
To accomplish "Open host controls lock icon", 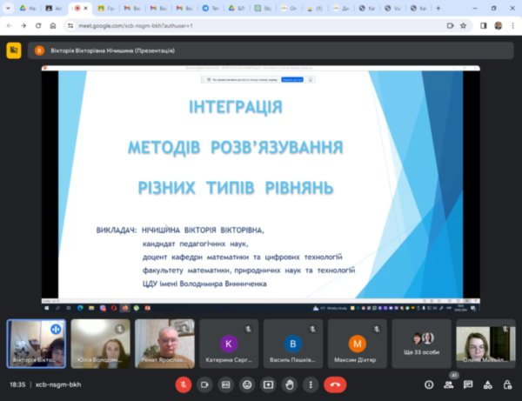I will click(507, 384).
